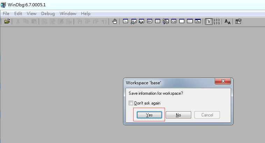Open the Command window from toolbar
265x143 pixels.
(x=126, y=21)
